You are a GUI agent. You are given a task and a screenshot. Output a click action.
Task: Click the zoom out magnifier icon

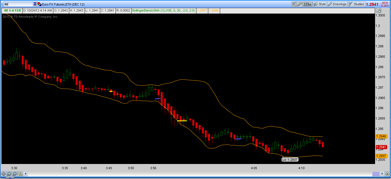click(x=14, y=174)
